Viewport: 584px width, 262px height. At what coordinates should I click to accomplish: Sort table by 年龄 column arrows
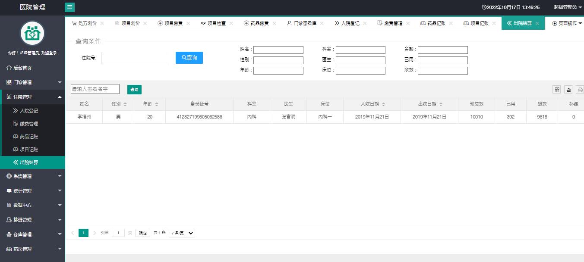point(157,104)
